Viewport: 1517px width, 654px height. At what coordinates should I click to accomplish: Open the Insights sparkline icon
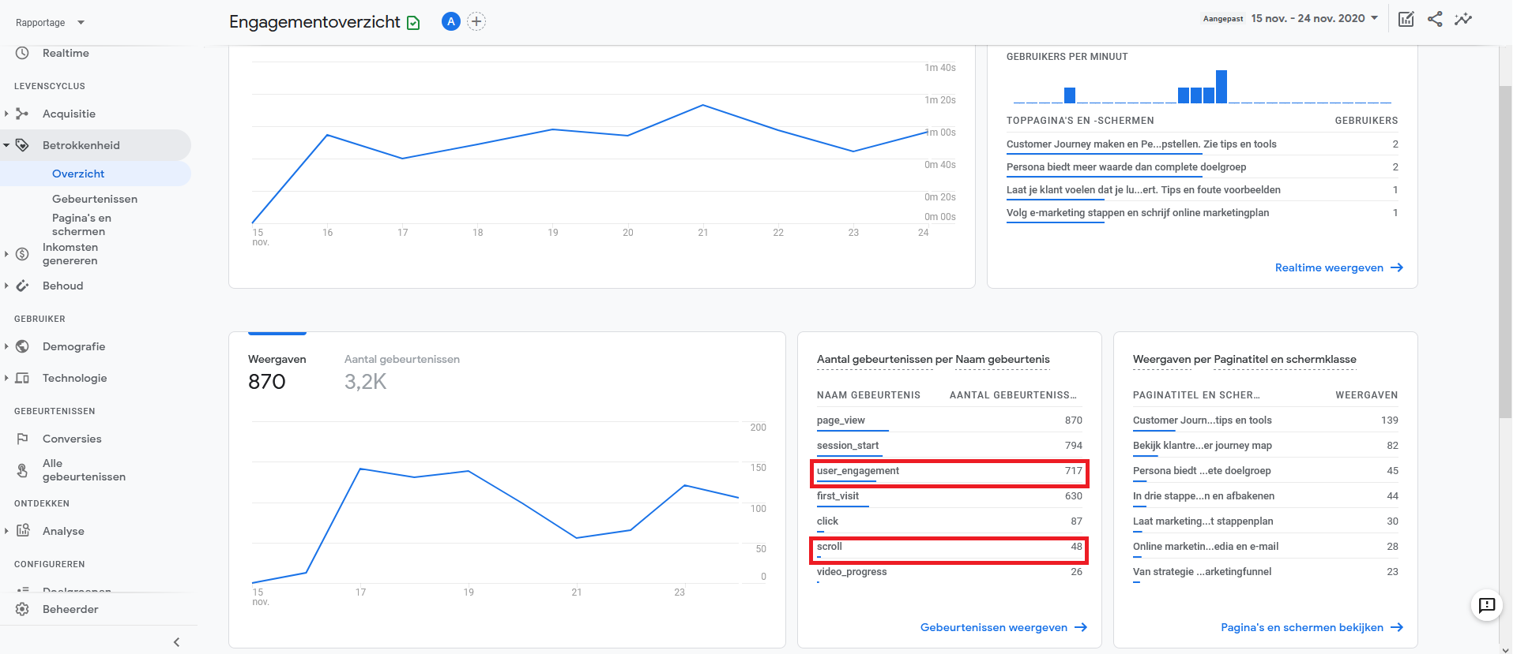1463,19
